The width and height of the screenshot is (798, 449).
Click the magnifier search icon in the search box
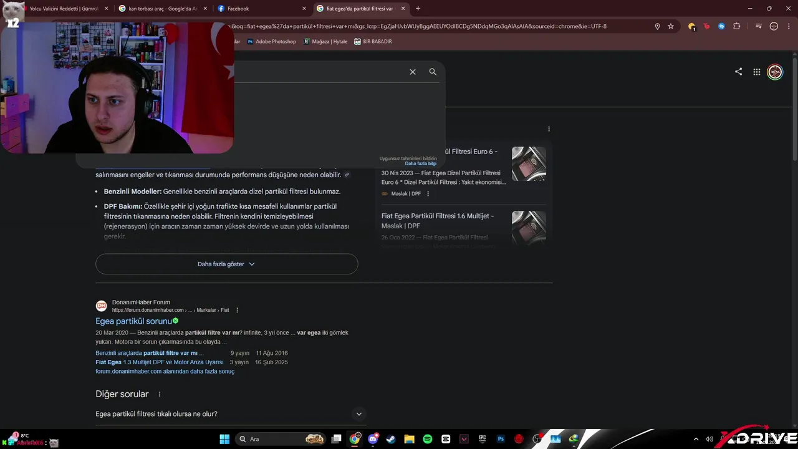point(433,72)
